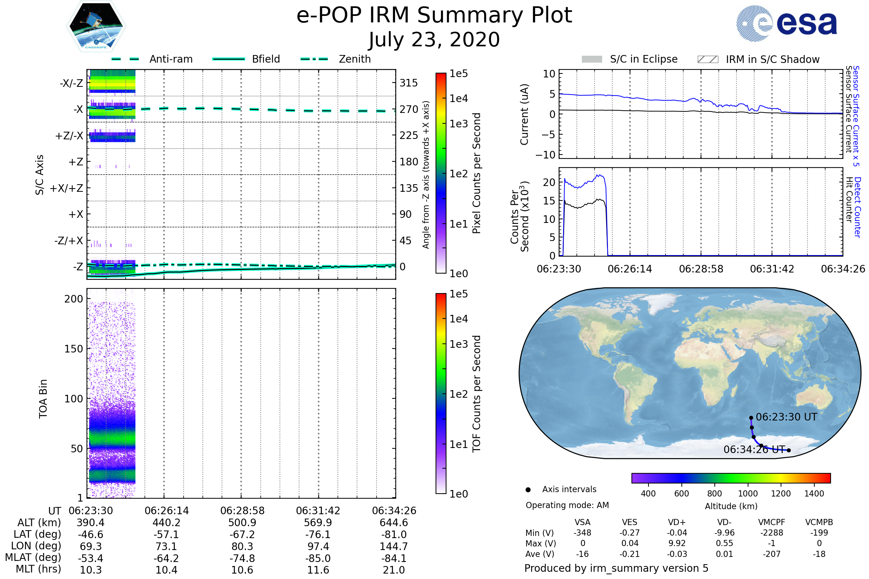Click the Bfield solid line legend marker
The height and width of the screenshot is (579, 869).
pos(228,59)
